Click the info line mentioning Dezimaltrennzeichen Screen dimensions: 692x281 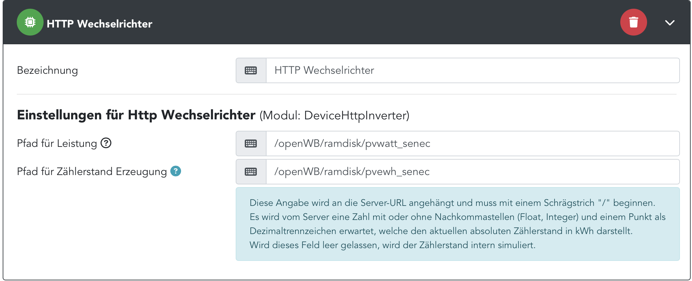(441, 231)
